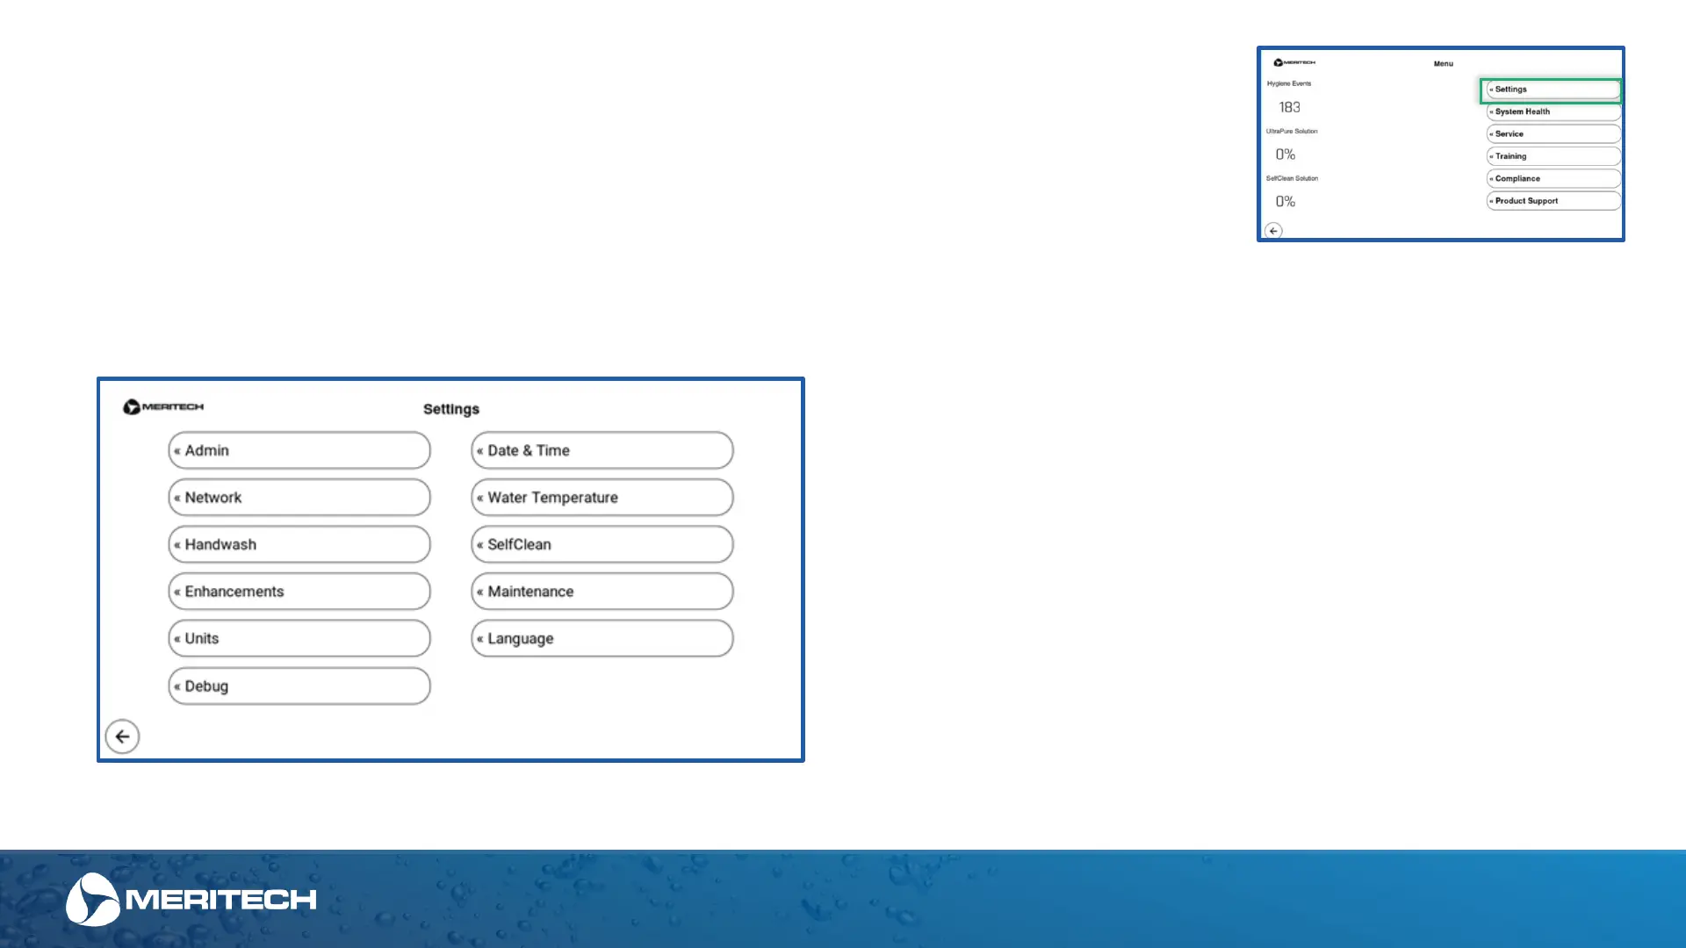Screen dimensions: 1686x948
Task: Choose the Language option
Action: [x=602, y=638]
